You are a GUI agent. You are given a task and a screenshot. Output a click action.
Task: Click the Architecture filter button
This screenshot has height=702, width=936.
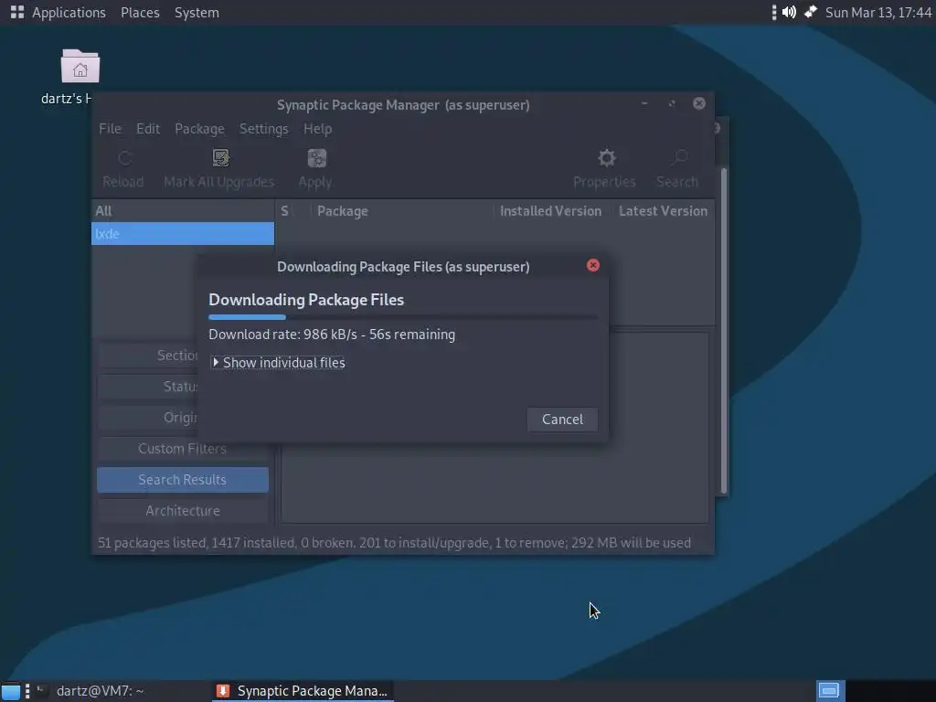pos(183,510)
